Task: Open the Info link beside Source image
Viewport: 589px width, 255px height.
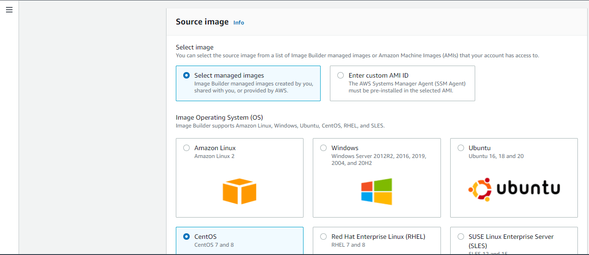Action: point(239,23)
